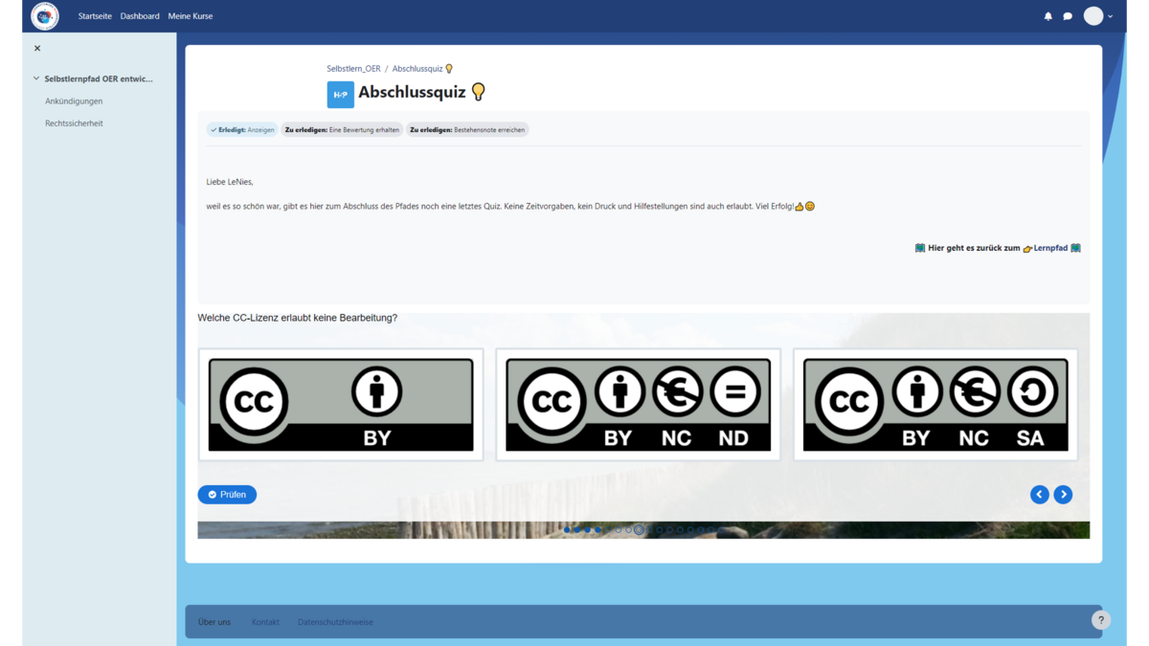Go to previous quiz slide arrow
Viewport: 1149px width, 646px height.
[1039, 495]
